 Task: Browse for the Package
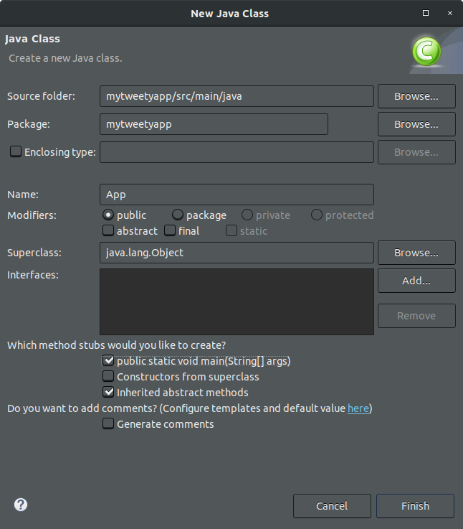coord(416,124)
